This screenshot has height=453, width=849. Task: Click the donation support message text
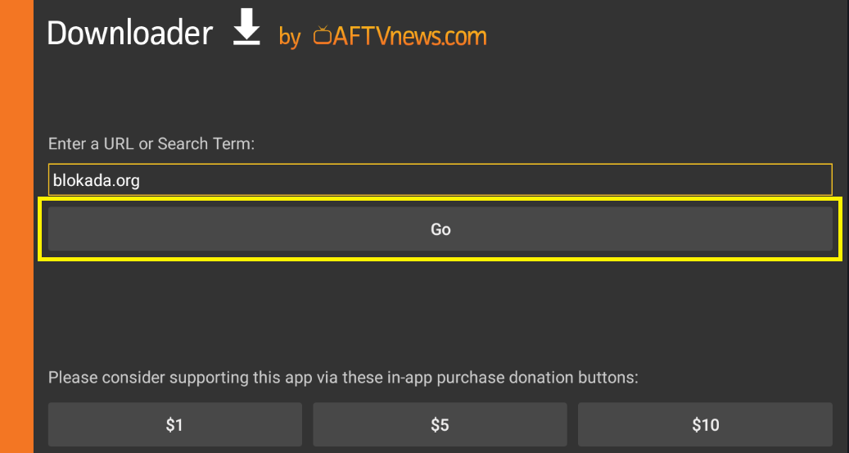coord(343,378)
